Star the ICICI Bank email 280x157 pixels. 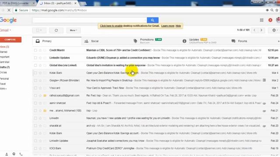click(x=40, y=148)
